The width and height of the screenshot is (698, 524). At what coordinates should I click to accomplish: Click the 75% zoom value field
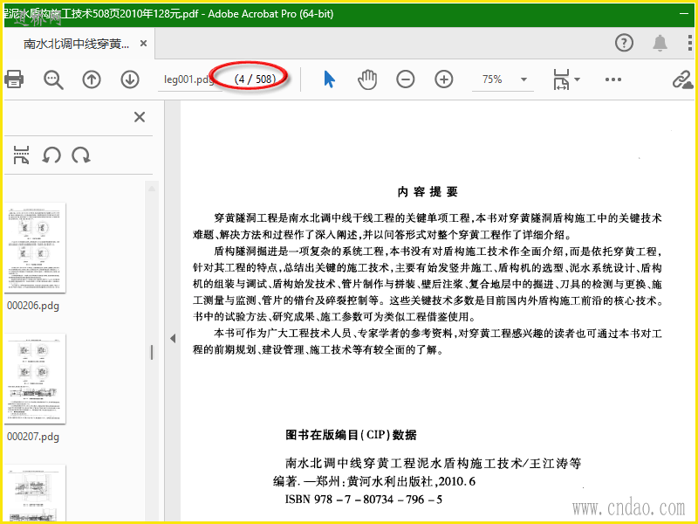[492, 79]
